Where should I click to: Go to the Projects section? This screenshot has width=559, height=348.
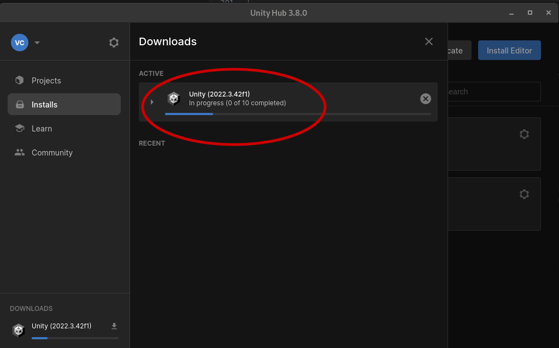(46, 81)
